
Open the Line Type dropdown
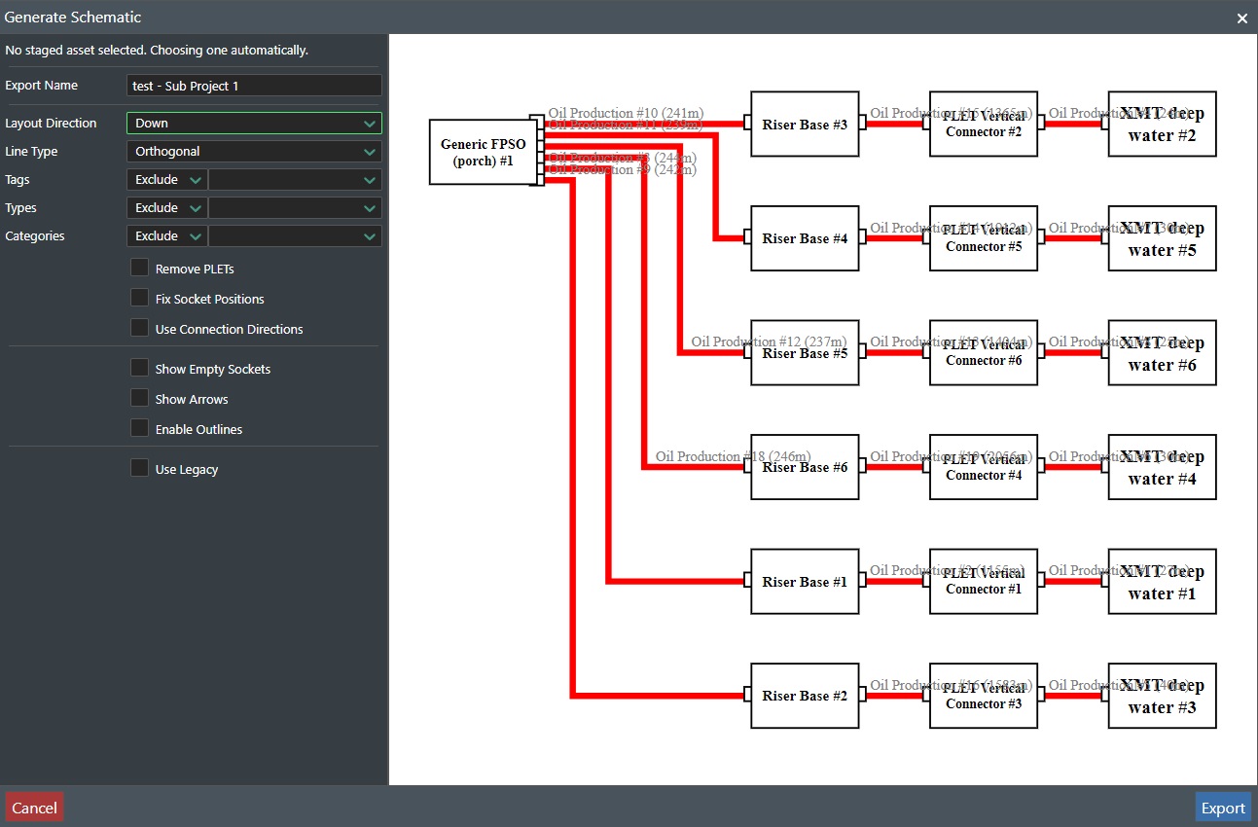tap(254, 152)
